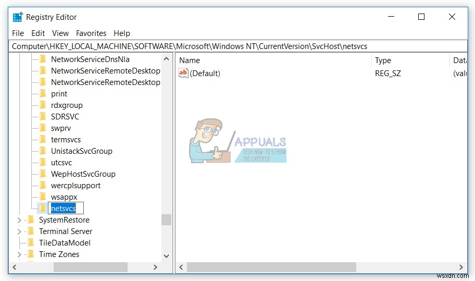Viewport: 475px width, 281px height.
Task: Click tree pane scroll up arrow
Action: pyautogui.click(x=166, y=59)
